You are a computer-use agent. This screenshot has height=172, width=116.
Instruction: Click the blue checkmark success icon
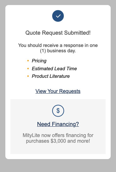58,16
